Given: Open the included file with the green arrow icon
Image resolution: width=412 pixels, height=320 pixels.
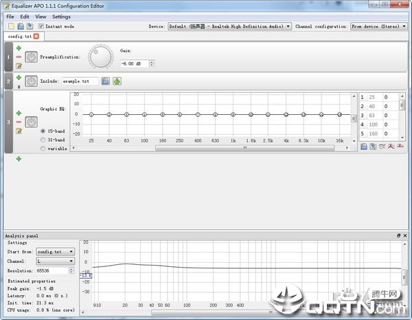Looking at the screenshot, I should [x=117, y=81].
